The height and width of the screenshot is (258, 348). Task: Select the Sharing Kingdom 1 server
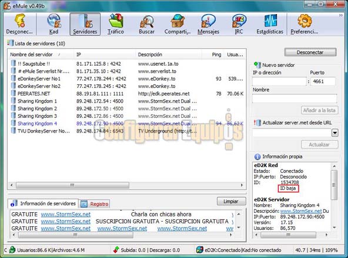click(x=127, y=101)
